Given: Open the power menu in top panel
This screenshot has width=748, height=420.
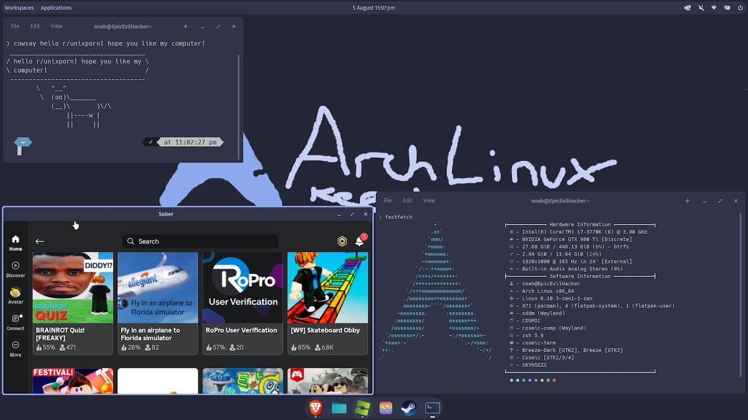Looking at the screenshot, I should tap(741, 8).
